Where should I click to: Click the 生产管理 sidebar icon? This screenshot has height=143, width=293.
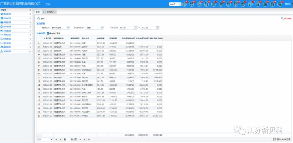point(2,26)
